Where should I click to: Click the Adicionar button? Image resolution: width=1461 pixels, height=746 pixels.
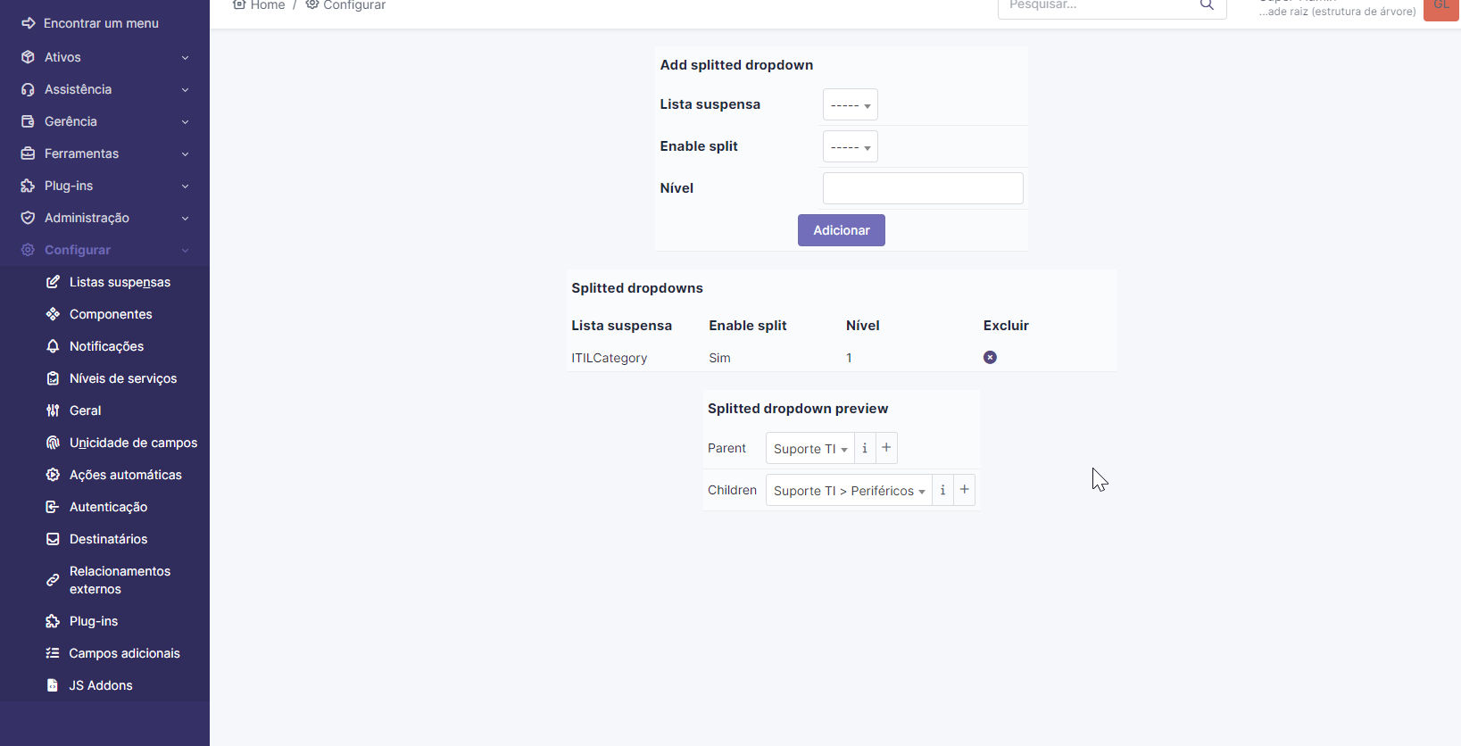coord(842,230)
